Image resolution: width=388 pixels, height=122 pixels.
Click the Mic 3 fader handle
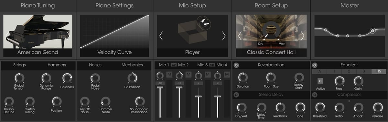click(199, 96)
